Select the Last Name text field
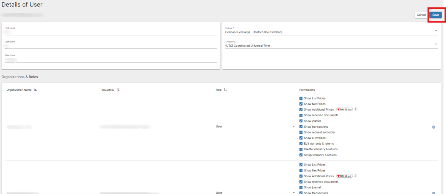Image resolution: width=446 pixels, height=194 pixels. [111, 46]
